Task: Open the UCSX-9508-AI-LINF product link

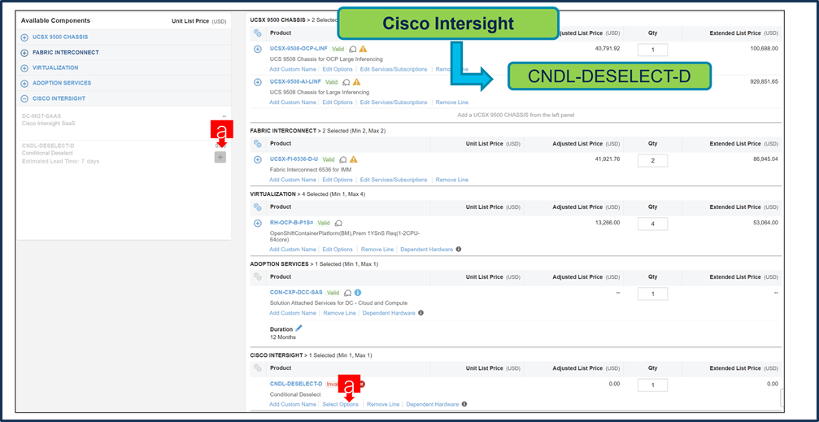Action: coord(295,82)
